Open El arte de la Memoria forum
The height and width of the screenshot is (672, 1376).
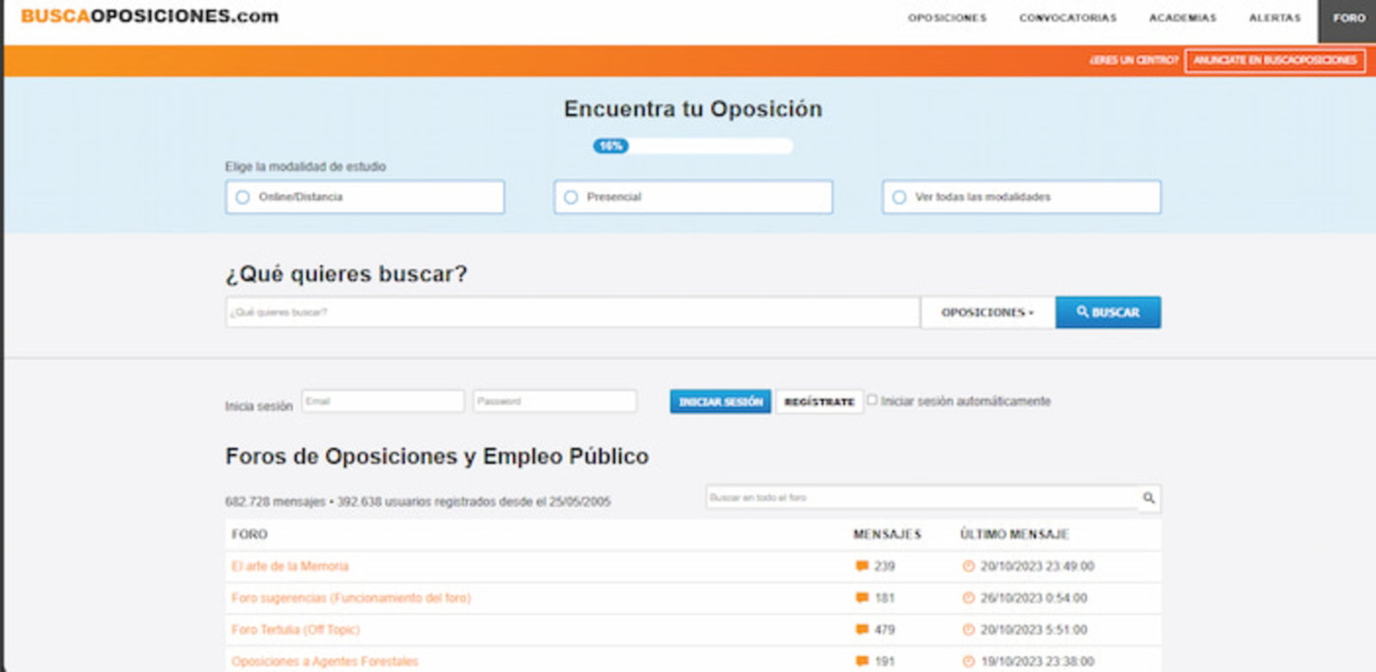pos(290,566)
